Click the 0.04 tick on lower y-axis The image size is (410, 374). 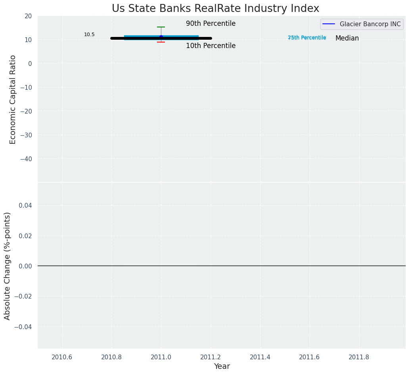coord(25,205)
